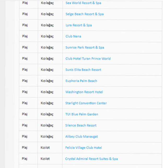Open the Sea World Resort & Spa link

(83, 3)
